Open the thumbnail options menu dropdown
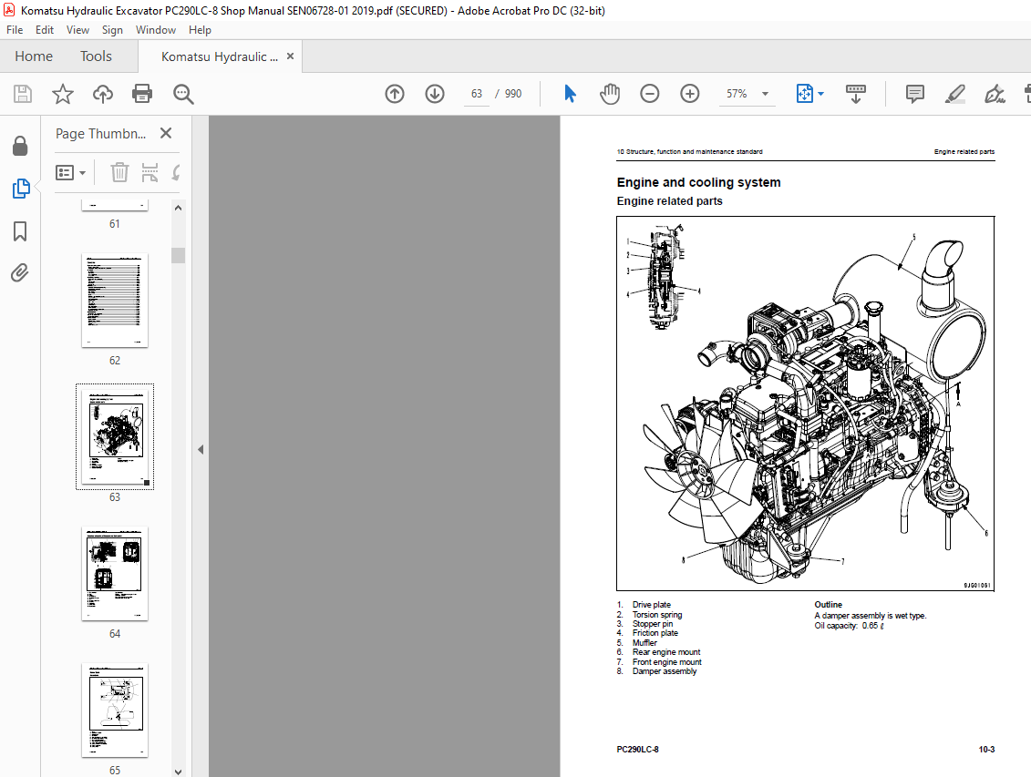 point(71,173)
